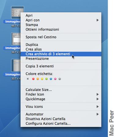Apply the blue label color
Screen dimensions: 115x137
(x=51, y=79)
